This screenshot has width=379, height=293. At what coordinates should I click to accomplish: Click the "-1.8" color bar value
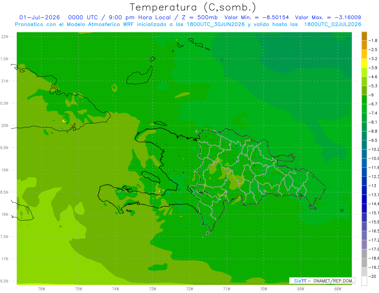click(x=373, y=40)
